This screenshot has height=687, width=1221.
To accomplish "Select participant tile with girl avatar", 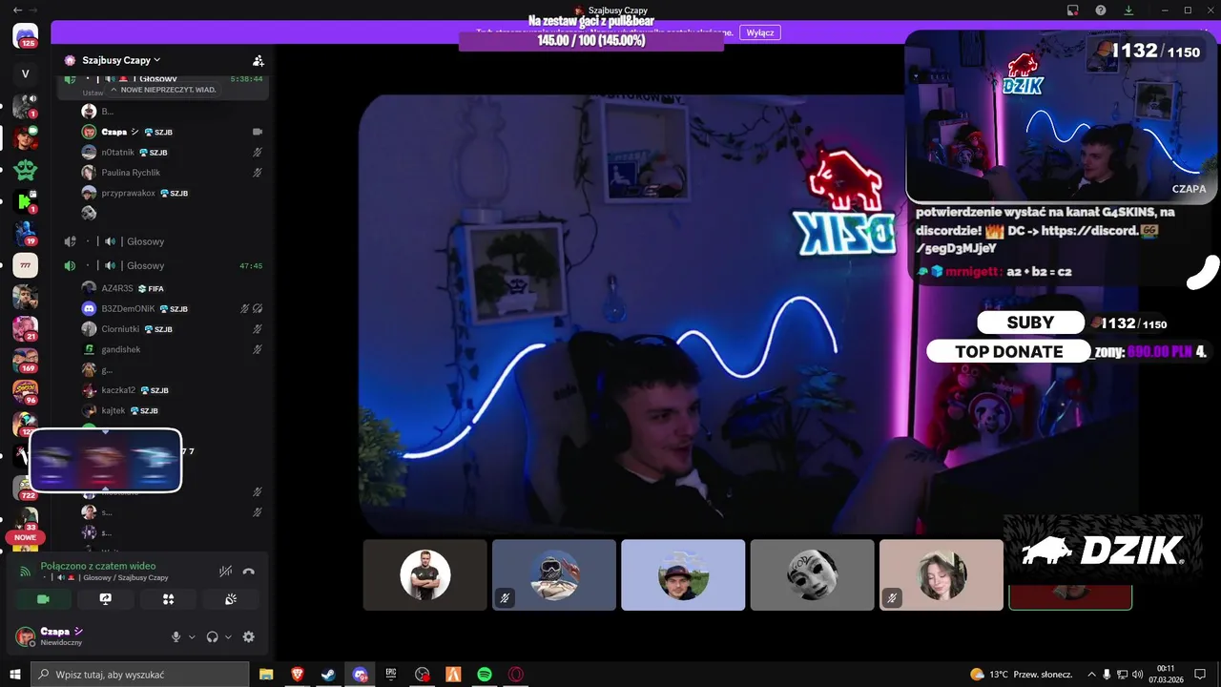I will pyautogui.click(x=942, y=575).
